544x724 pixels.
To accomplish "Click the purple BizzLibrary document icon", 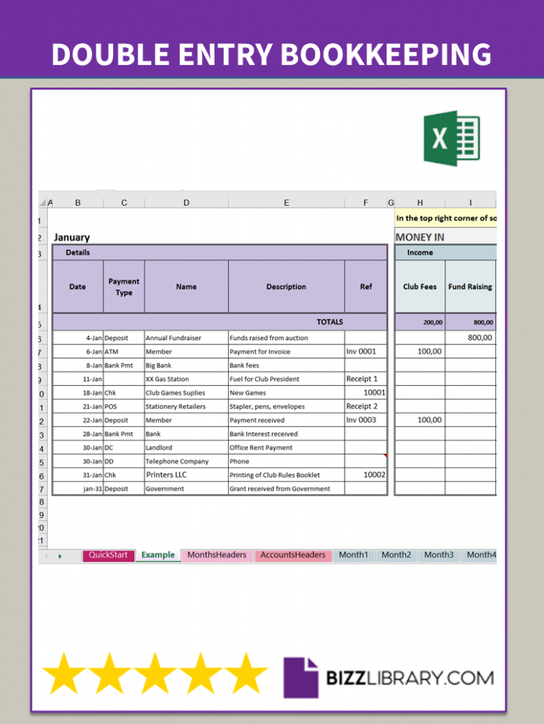I will [x=300, y=677].
